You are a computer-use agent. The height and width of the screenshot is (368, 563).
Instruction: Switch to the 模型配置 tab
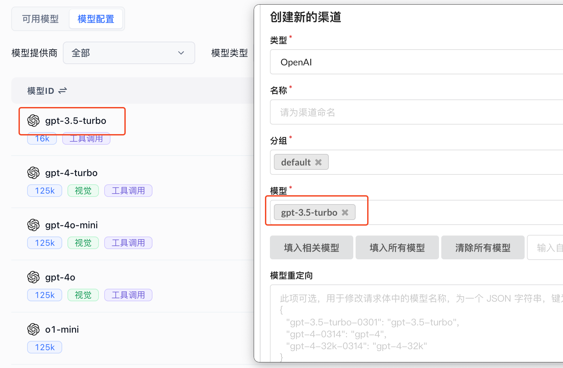tap(96, 19)
